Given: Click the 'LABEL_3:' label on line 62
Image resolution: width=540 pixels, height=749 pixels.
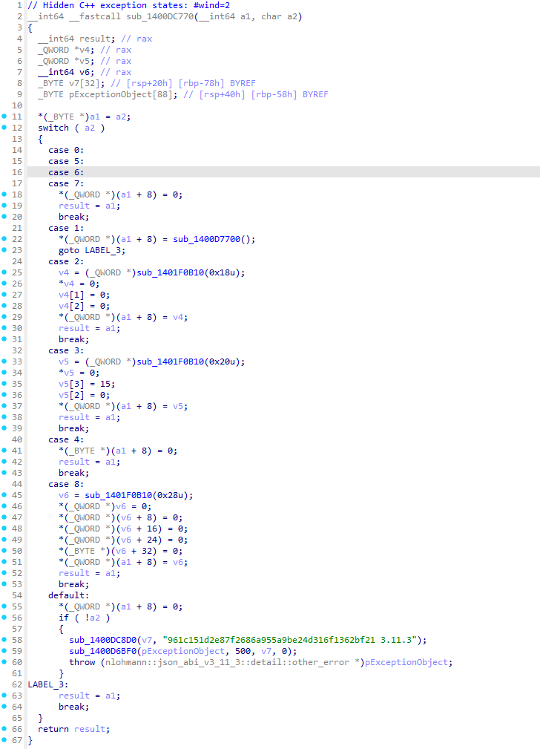Looking at the screenshot, I should pos(48,684).
